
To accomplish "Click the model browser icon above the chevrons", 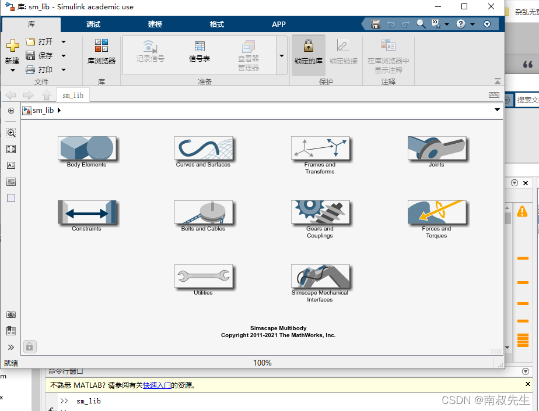I will (x=11, y=331).
